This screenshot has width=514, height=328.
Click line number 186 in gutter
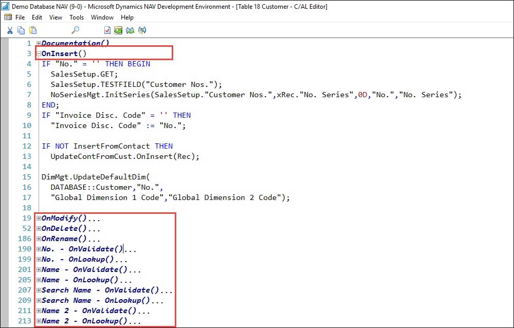(25, 239)
